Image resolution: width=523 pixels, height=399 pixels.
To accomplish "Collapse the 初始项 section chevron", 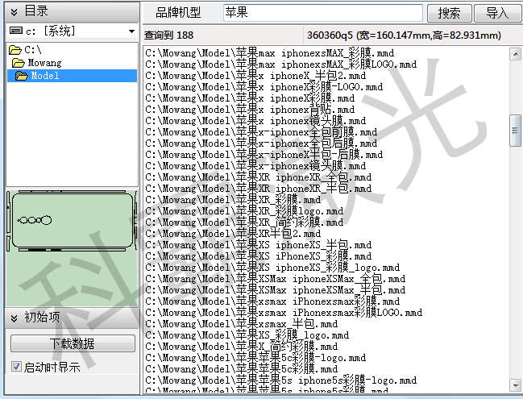I will pos(14,318).
